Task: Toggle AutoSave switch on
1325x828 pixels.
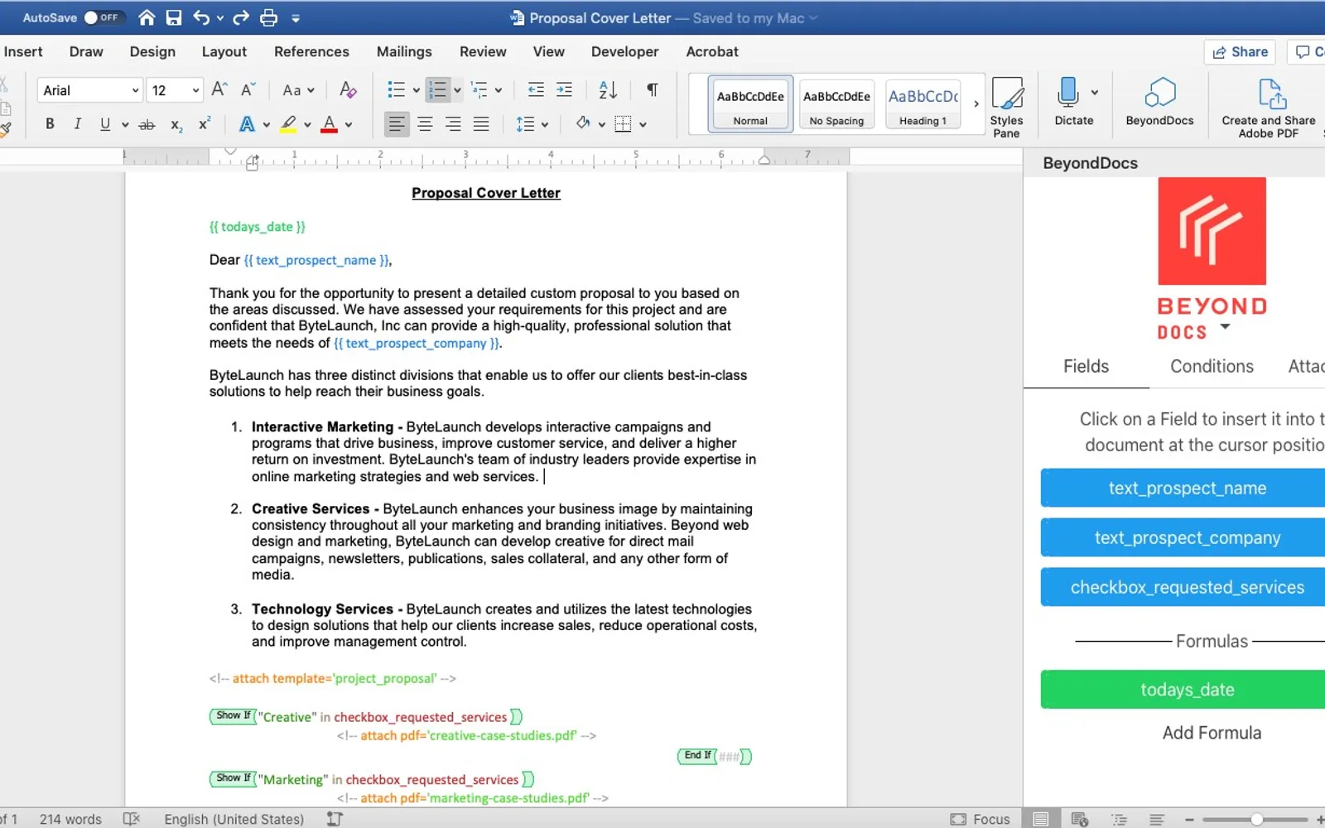Action: pos(103,17)
